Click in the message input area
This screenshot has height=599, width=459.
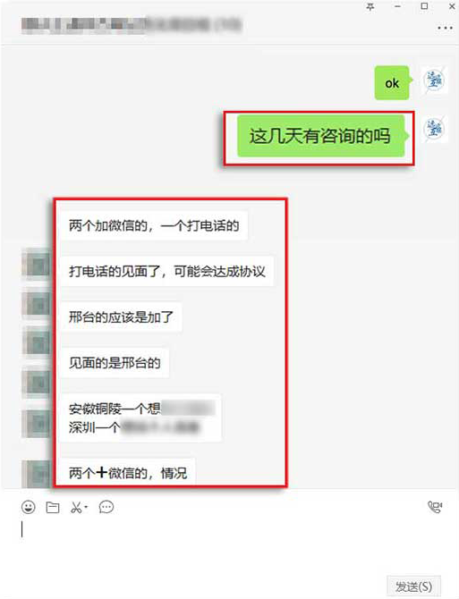[x=229, y=546]
